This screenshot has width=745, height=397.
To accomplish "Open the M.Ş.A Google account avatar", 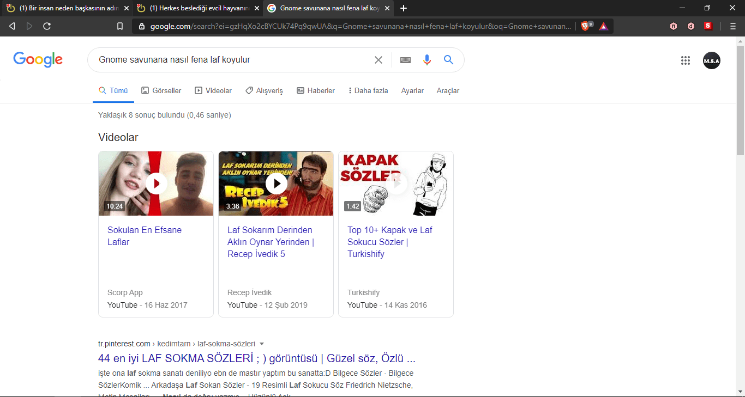I will pyautogui.click(x=711, y=60).
